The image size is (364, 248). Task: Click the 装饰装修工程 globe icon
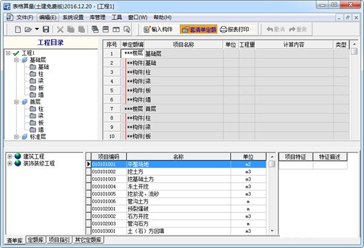(x=18, y=163)
